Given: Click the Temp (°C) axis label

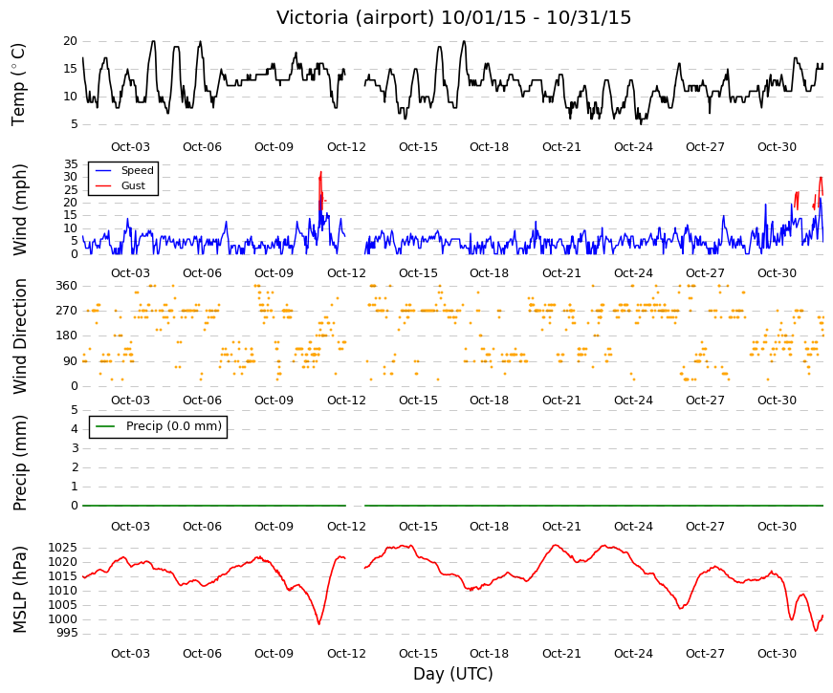Looking at the screenshot, I should click(18, 84).
